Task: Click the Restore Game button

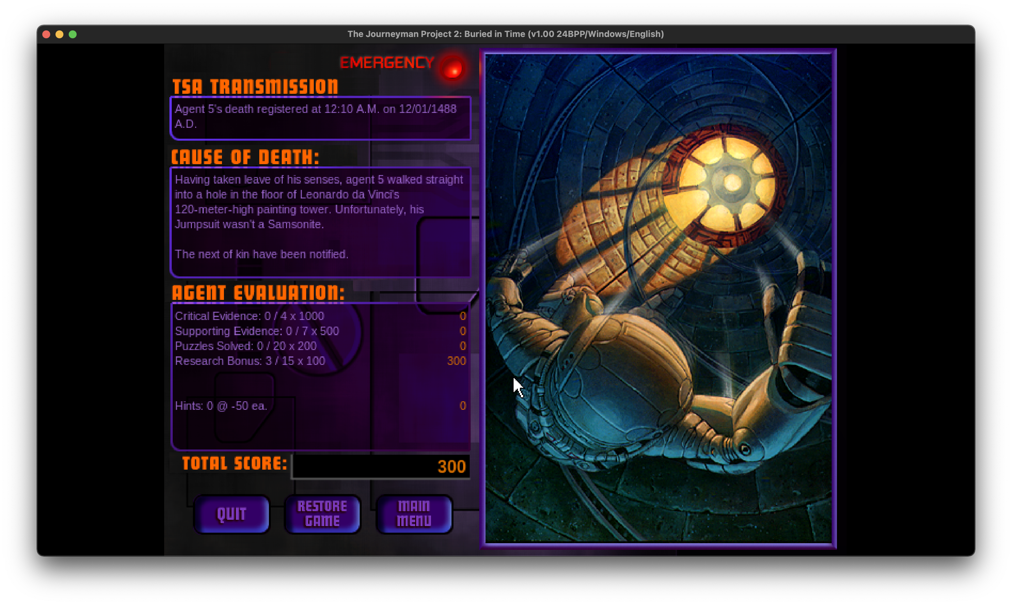Action: pyautogui.click(x=322, y=514)
